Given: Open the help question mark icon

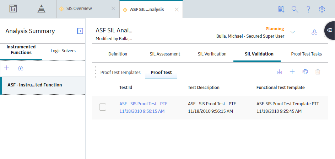Looking at the screenshot, I should (x=308, y=9).
